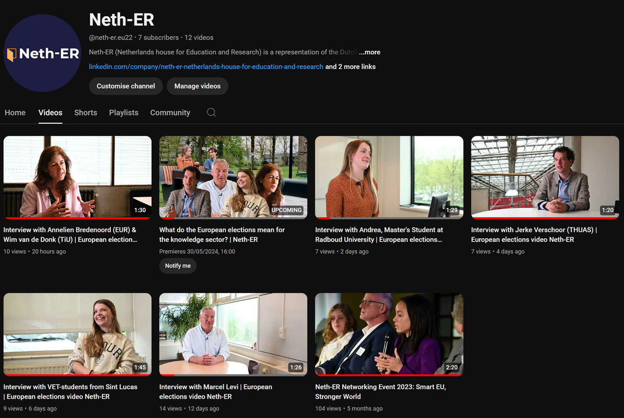Click '12 videos' text in channel header
The height and width of the screenshot is (418, 624).
coord(199,38)
